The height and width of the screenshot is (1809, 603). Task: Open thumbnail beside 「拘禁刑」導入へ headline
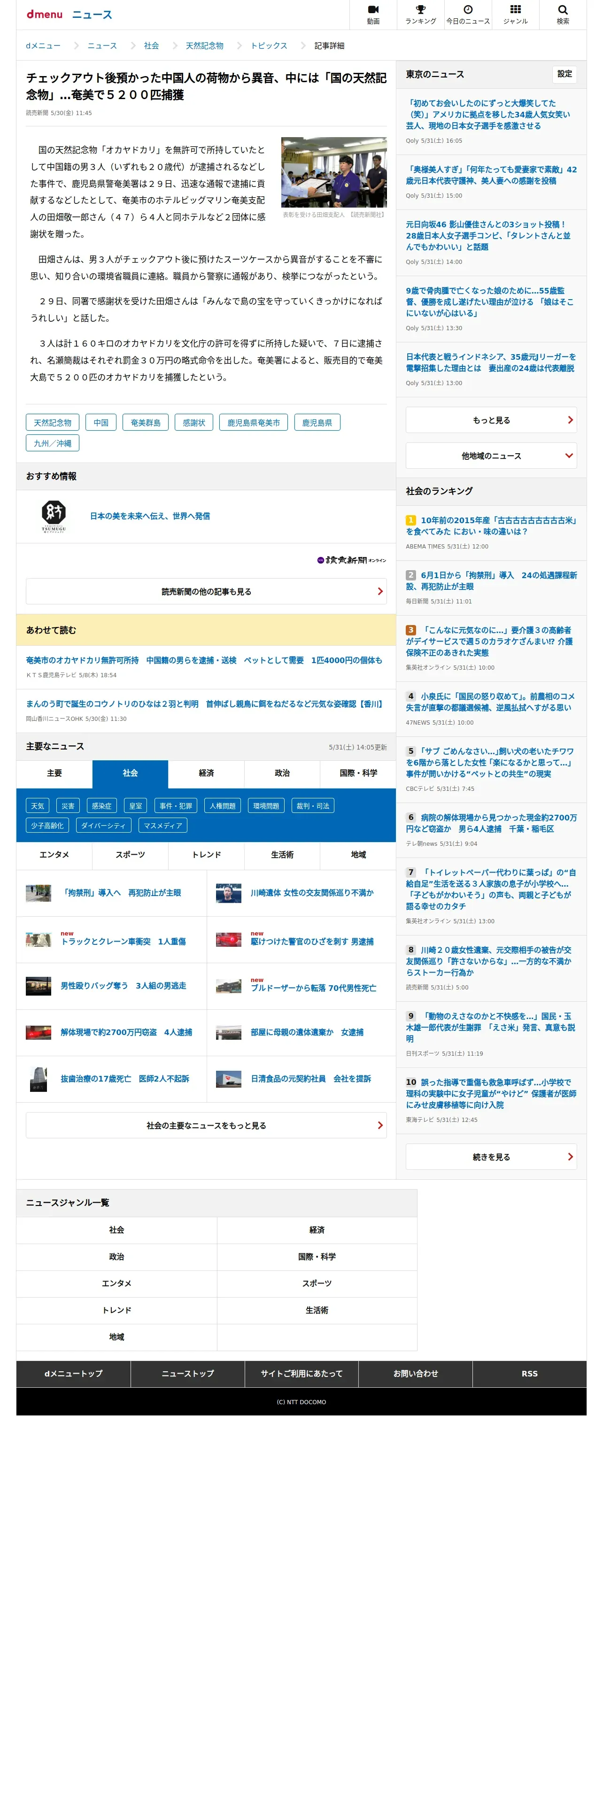(x=39, y=893)
